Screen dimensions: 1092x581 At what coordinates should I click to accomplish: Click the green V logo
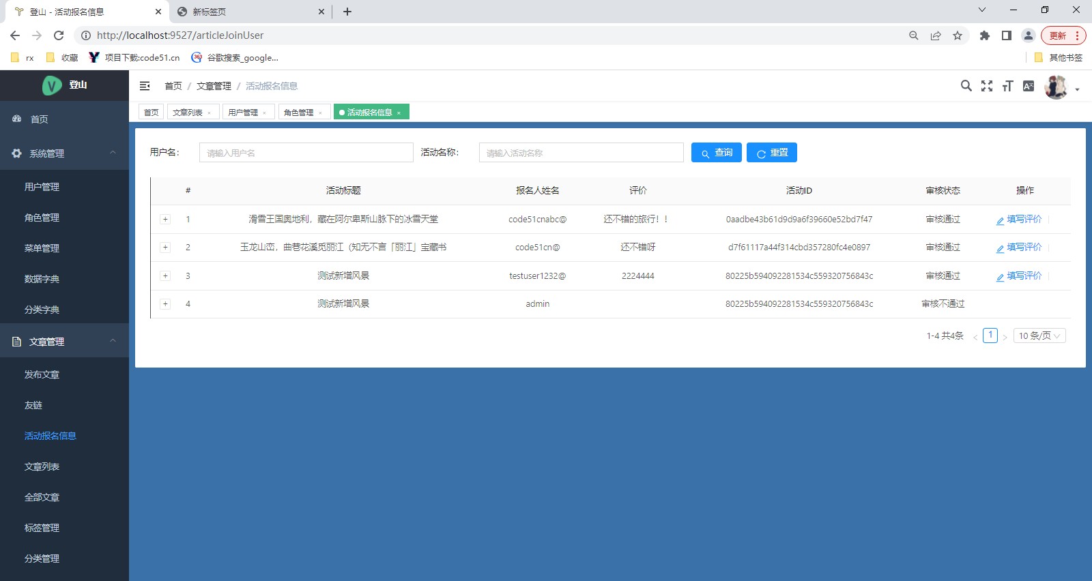(52, 85)
